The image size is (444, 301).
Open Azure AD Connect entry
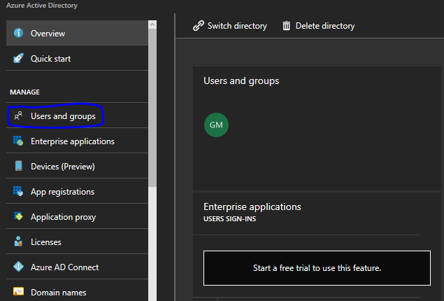tap(77, 267)
